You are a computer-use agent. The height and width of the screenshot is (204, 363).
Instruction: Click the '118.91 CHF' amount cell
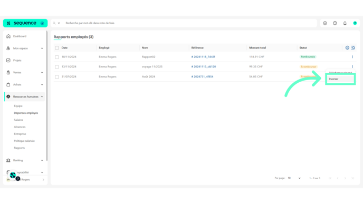pos(256,57)
